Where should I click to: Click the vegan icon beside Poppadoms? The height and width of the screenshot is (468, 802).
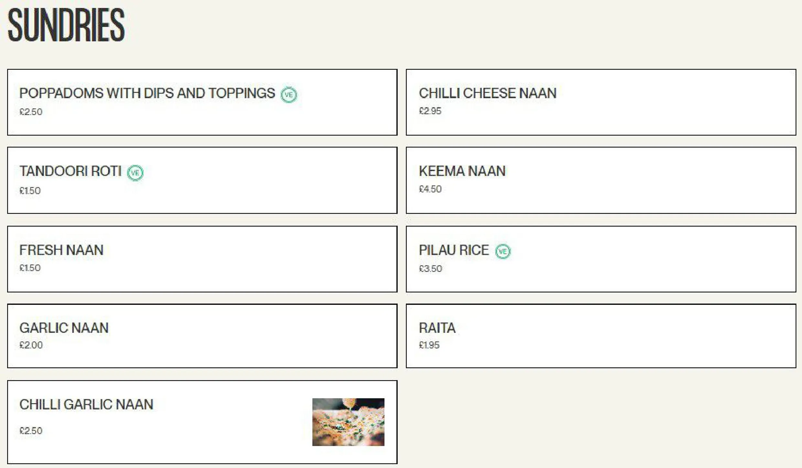288,95
